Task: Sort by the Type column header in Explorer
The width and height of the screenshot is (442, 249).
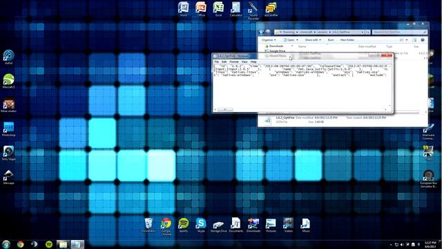Action: [x=390, y=46]
